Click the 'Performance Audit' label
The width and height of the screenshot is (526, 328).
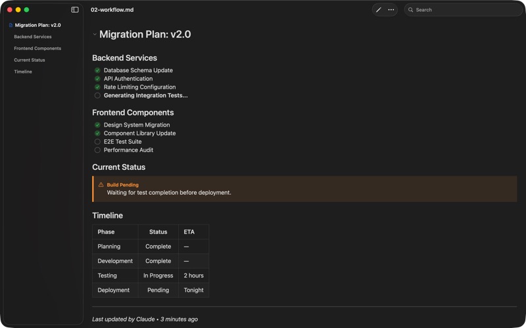coord(128,150)
